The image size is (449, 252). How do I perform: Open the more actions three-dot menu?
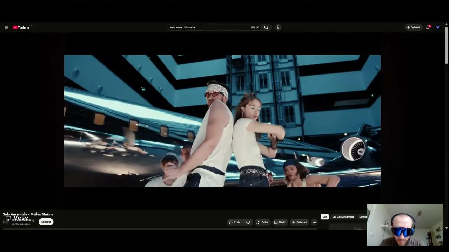click(x=314, y=222)
